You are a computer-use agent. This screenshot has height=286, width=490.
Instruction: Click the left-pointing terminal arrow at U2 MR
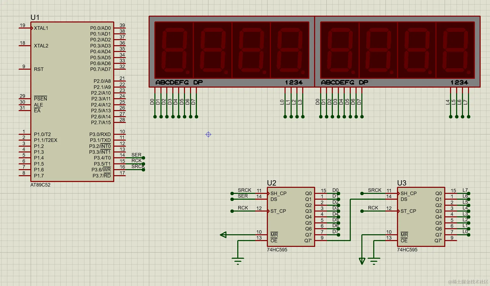point(223,235)
